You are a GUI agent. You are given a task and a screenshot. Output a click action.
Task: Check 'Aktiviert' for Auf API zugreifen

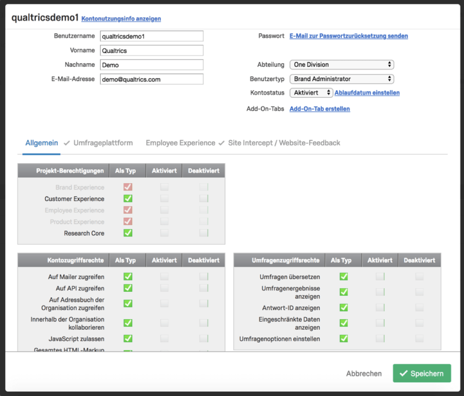point(164,288)
